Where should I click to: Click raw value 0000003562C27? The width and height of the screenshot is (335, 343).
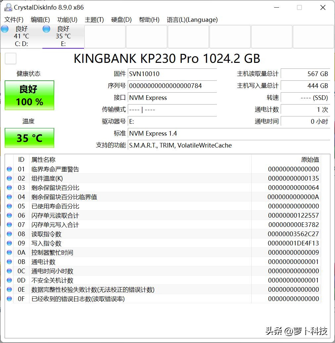[293, 234]
